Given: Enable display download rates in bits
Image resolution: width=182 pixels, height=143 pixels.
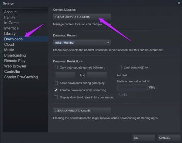Looking at the screenshot, I should [56, 97].
